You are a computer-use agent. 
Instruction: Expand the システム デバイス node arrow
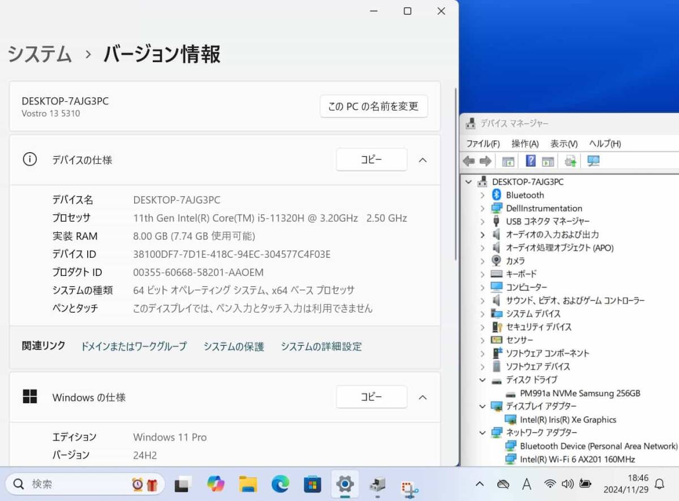point(482,314)
